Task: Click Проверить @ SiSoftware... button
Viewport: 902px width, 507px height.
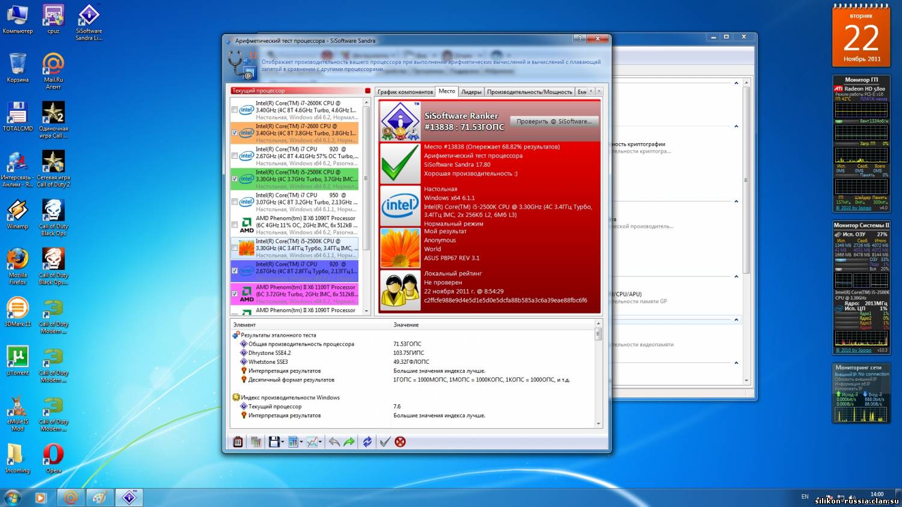Action: (554, 121)
